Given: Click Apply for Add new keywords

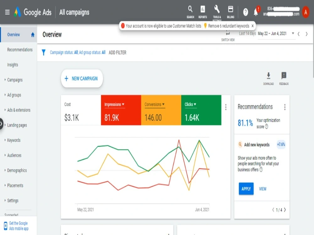Looking at the screenshot, I should [x=246, y=189].
